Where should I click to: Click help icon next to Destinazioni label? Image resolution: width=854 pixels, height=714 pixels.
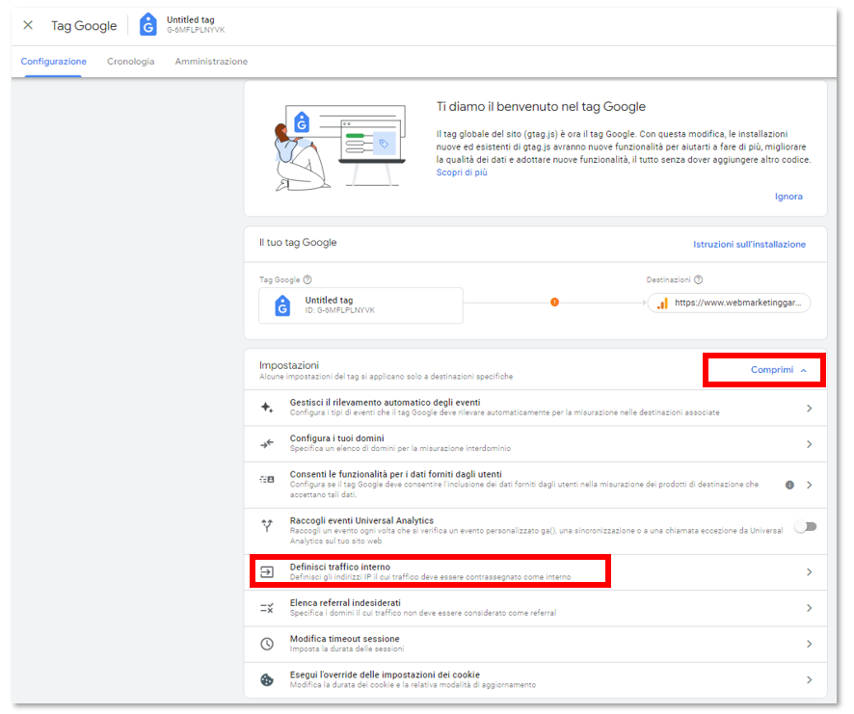[698, 280]
